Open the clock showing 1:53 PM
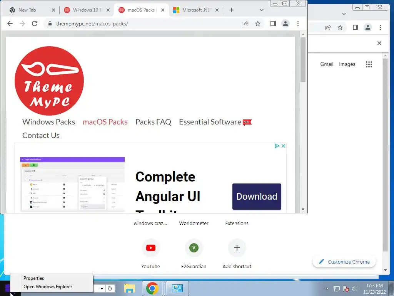The image size is (394, 296). [374, 289]
